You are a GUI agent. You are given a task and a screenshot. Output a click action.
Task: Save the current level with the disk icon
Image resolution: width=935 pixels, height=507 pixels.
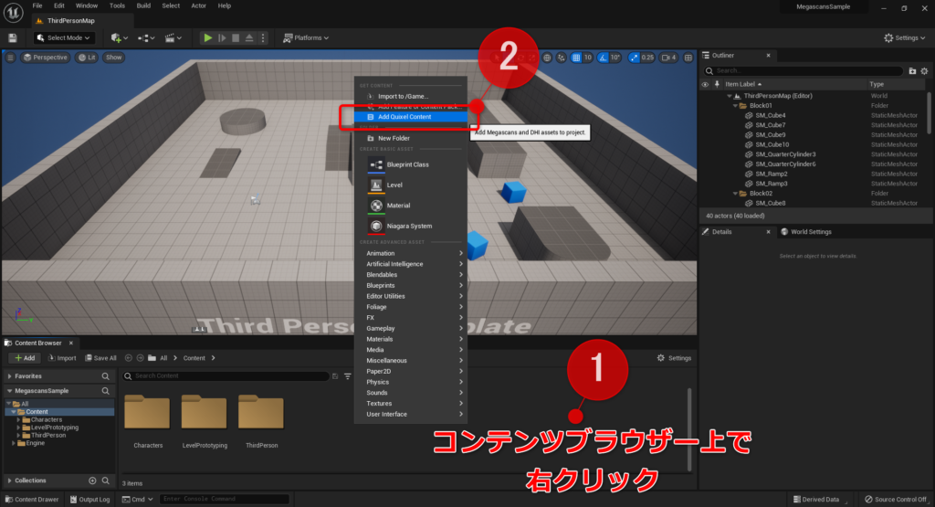point(12,37)
